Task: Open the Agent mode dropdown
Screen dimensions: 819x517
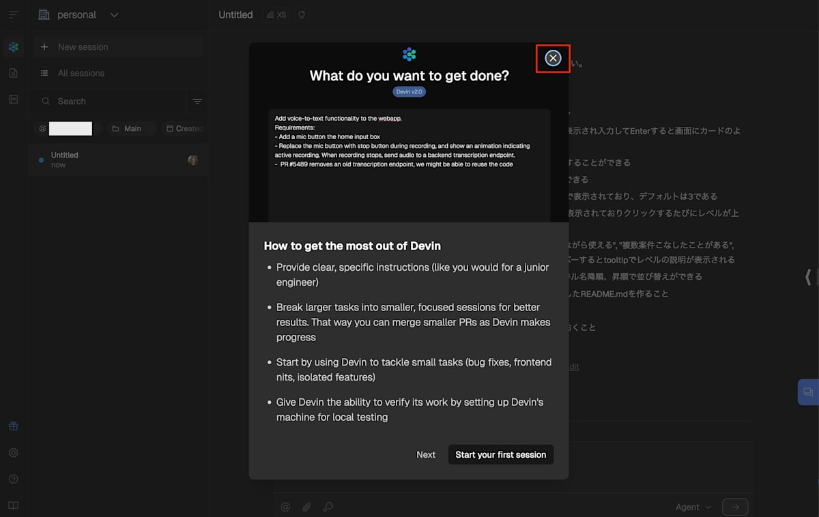Action: pyautogui.click(x=693, y=507)
